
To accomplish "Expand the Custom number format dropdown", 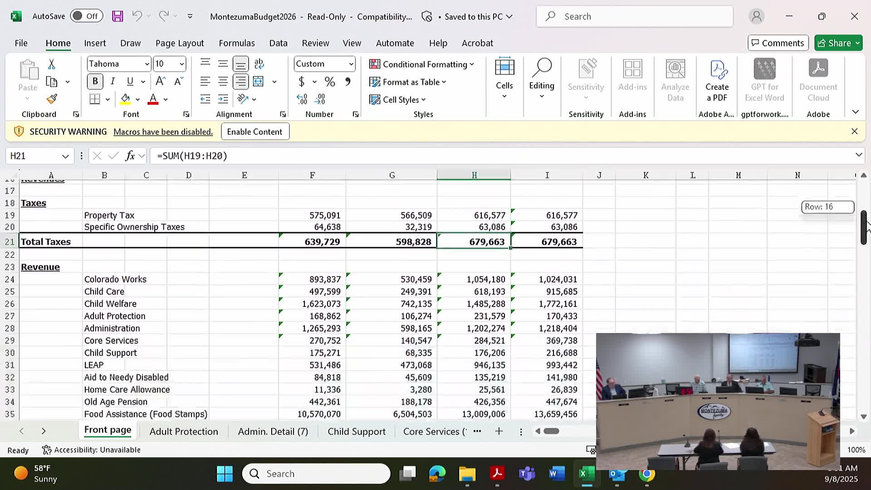I will 351,64.
